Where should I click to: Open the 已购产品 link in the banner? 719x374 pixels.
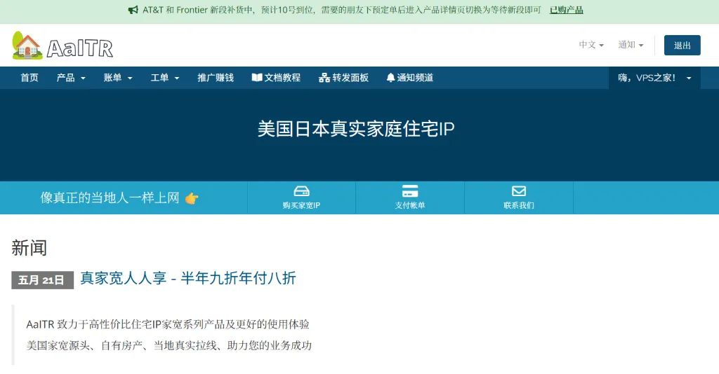567,10
